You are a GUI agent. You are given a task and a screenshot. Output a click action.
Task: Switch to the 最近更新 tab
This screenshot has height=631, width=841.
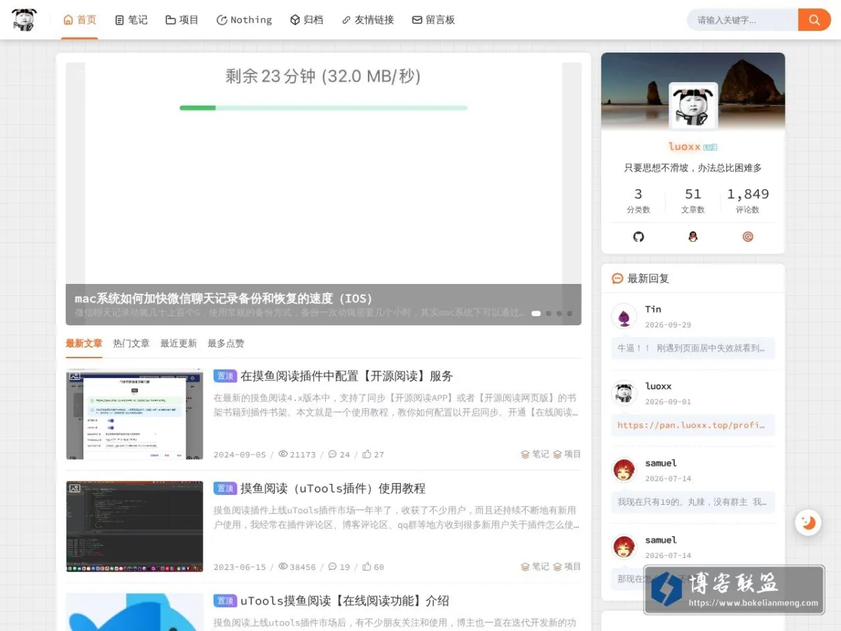click(x=179, y=344)
